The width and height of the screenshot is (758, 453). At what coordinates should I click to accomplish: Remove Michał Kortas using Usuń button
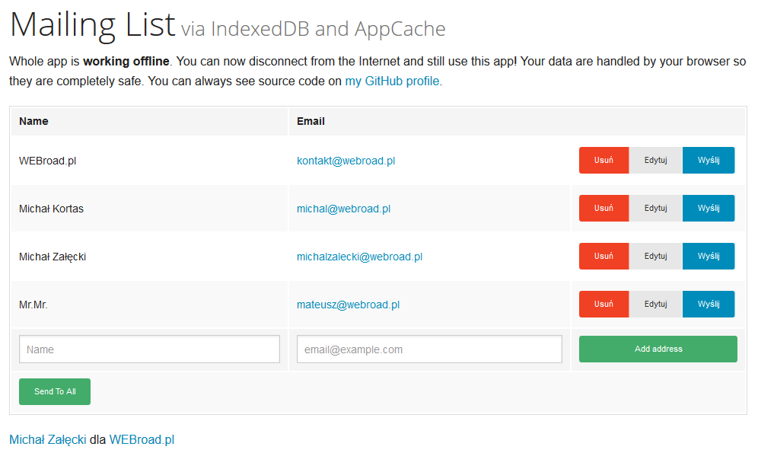604,209
